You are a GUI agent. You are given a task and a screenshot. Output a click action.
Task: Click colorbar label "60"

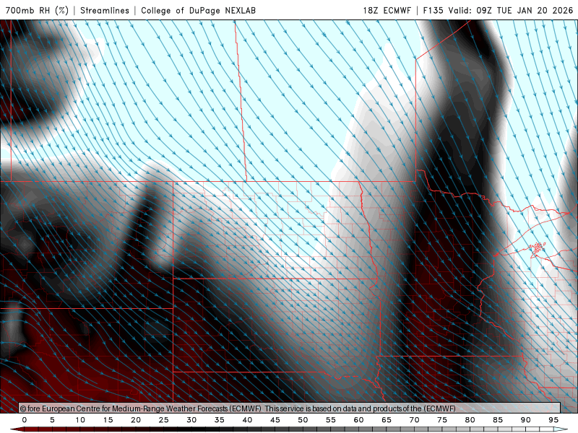[358, 420]
